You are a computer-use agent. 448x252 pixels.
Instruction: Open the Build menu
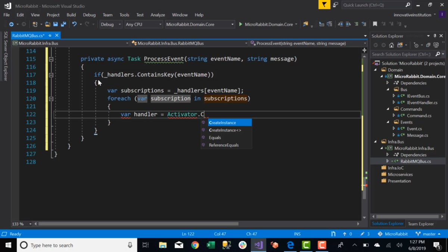71,15
